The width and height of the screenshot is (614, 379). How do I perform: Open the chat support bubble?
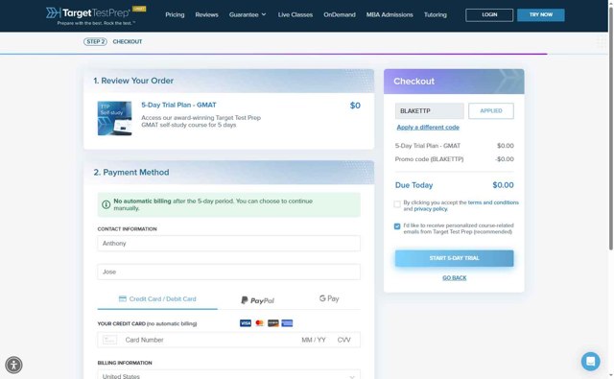click(591, 361)
